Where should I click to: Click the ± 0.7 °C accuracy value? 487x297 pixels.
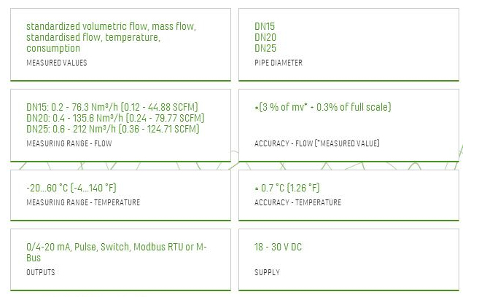pyautogui.click(x=287, y=188)
